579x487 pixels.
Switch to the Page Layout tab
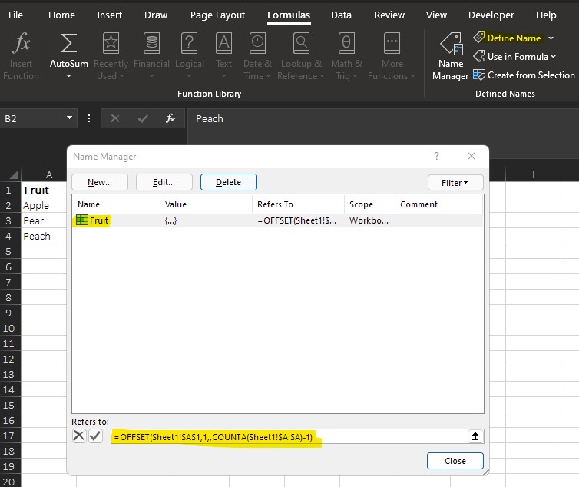point(217,15)
